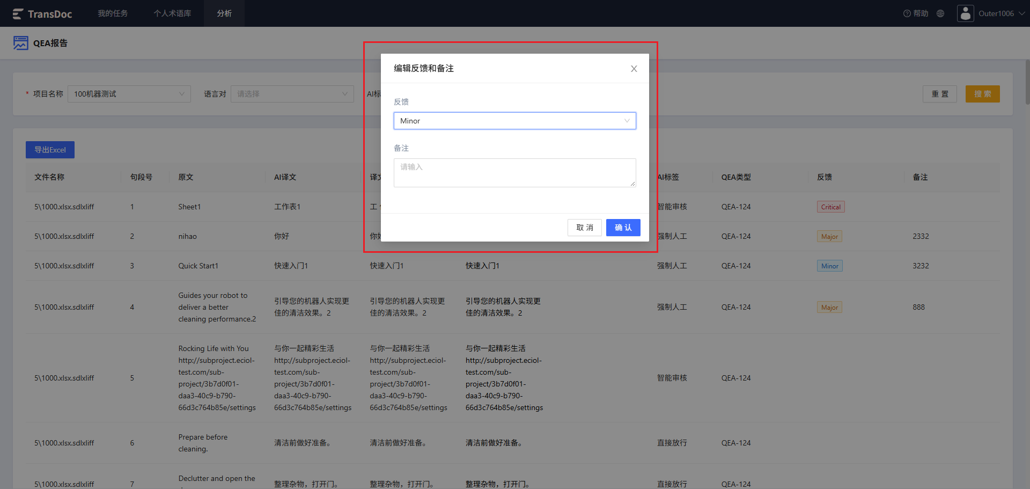Confirm with the 确认 button
1030x489 pixels.
623,228
